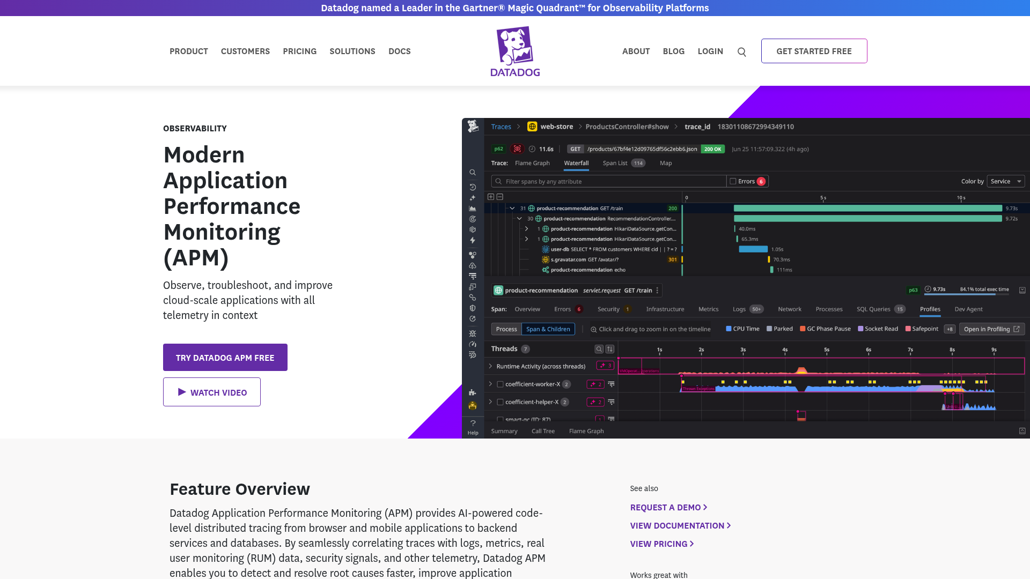Click the blue user-db span bar (1.05s)
This screenshot has width=1030, height=579.
[x=753, y=249]
